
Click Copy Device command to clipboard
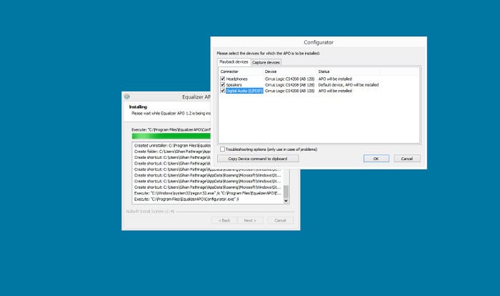[x=258, y=159]
